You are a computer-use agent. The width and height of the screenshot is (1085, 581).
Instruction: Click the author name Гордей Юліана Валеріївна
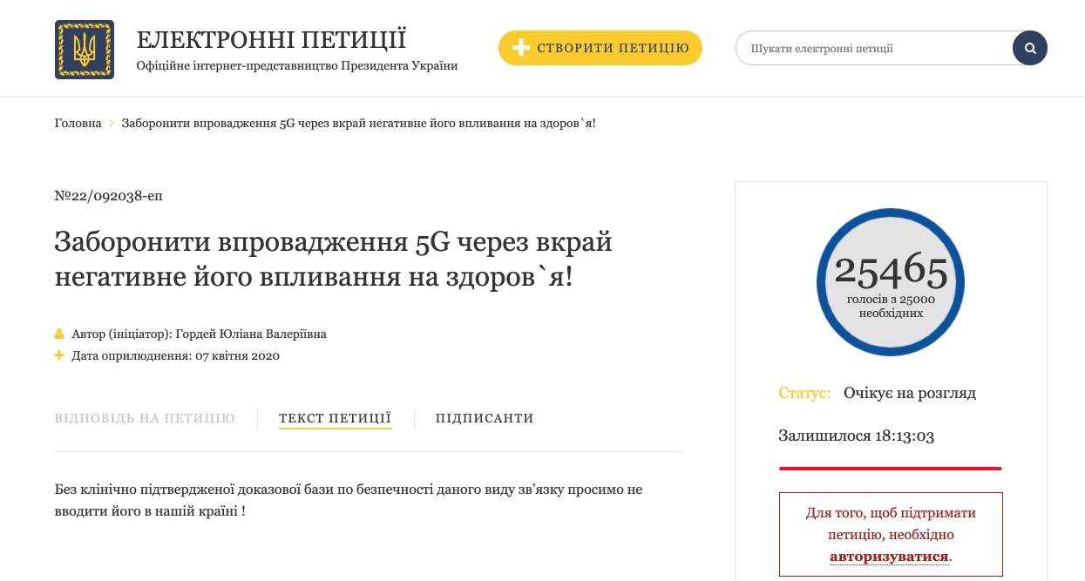pos(251,334)
